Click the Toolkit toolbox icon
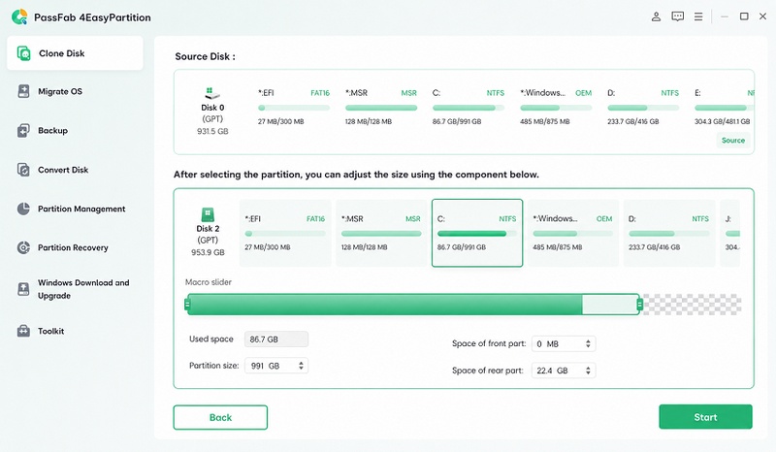Image resolution: width=776 pixels, height=452 pixels. (x=23, y=331)
